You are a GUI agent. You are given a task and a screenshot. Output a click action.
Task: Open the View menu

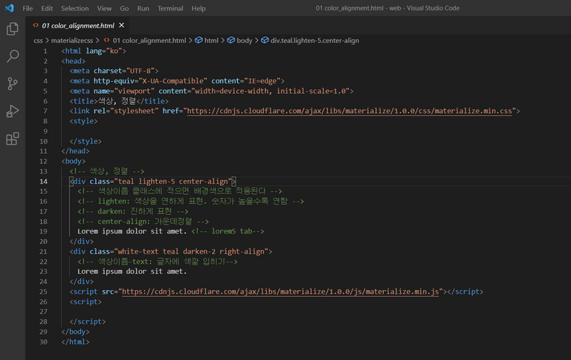(104, 8)
